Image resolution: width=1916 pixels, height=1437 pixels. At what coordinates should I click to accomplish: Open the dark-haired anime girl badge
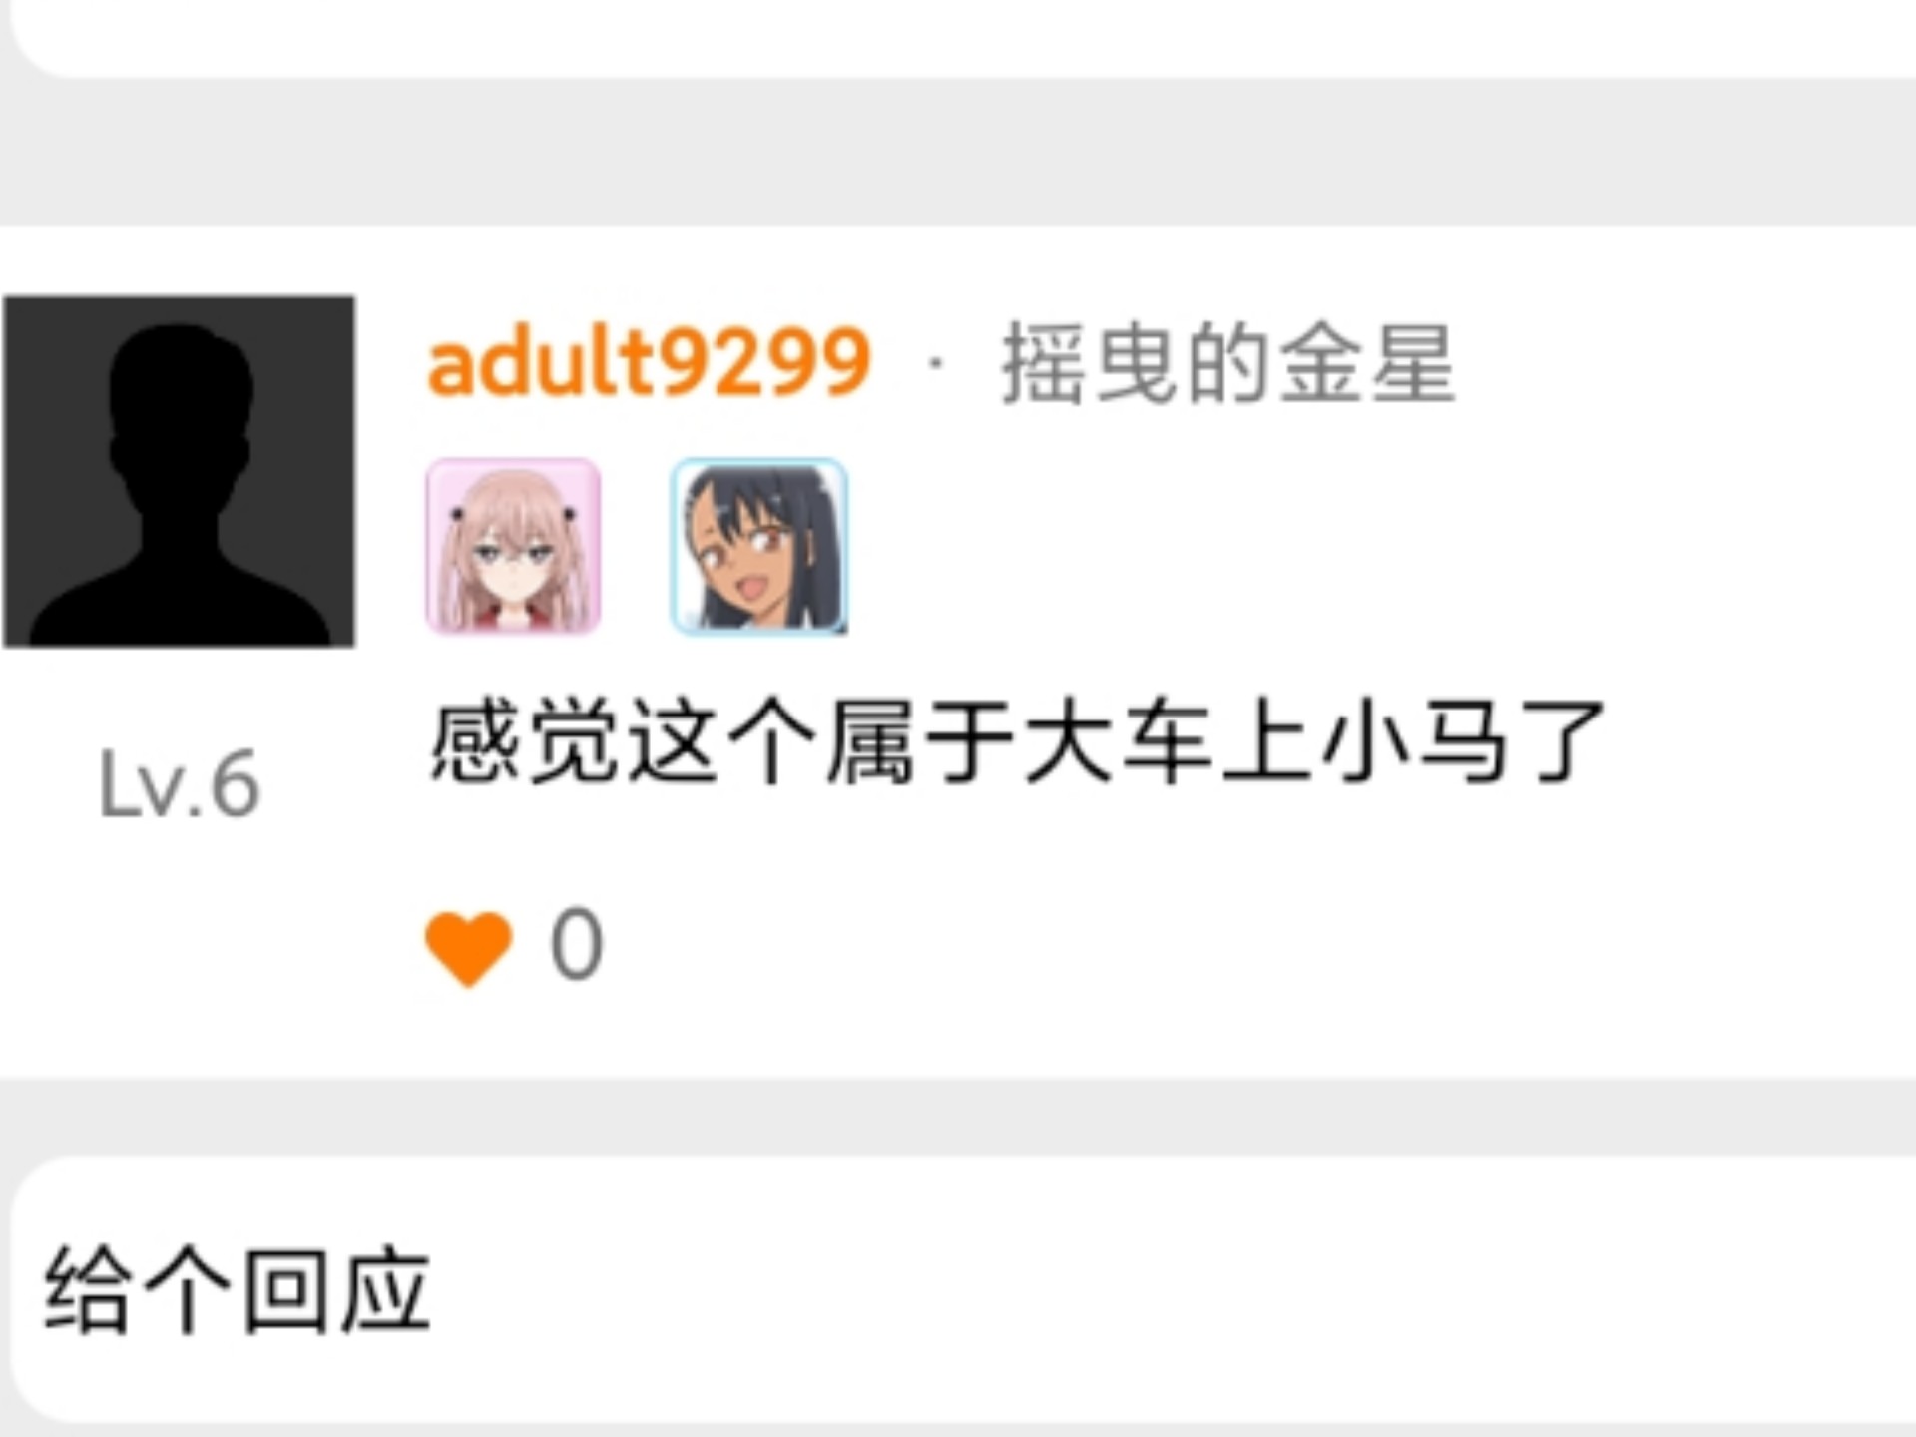(x=759, y=546)
